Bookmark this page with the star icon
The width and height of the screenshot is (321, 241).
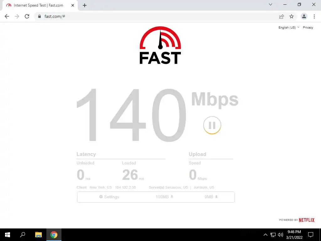coord(292,16)
